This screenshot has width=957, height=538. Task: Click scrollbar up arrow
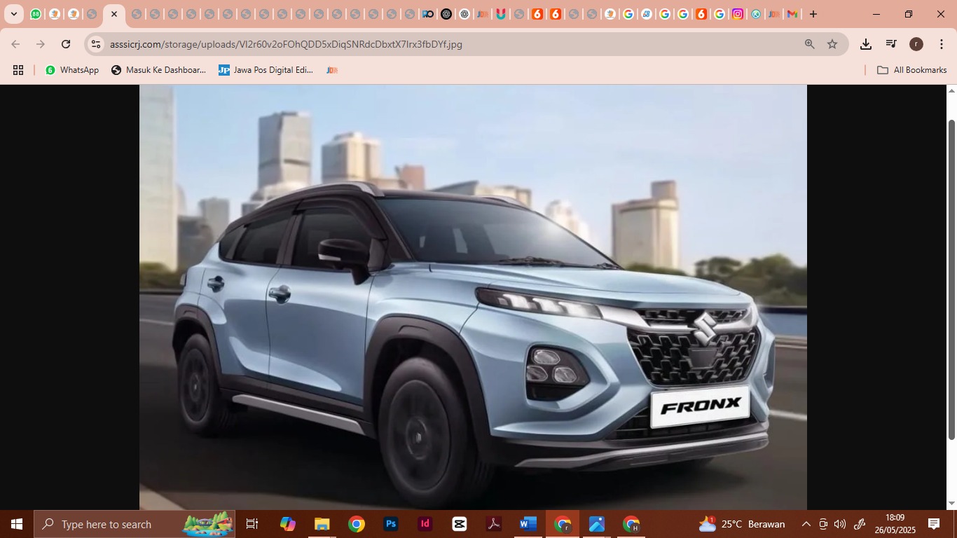click(x=951, y=90)
